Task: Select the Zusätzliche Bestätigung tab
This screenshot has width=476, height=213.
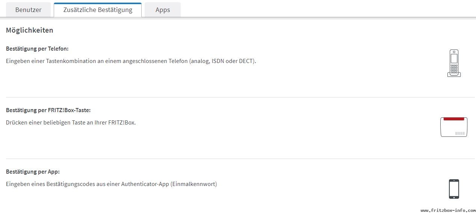Action: click(x=98, y=10)
